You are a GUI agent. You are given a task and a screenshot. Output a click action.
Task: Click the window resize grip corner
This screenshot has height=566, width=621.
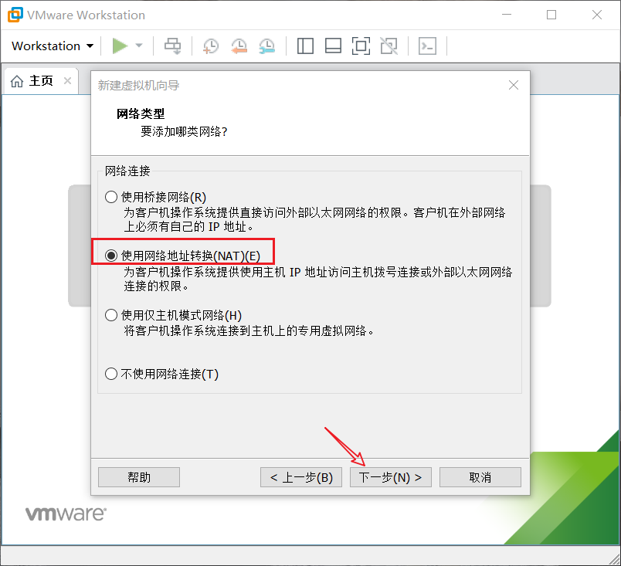click(614, 559)
